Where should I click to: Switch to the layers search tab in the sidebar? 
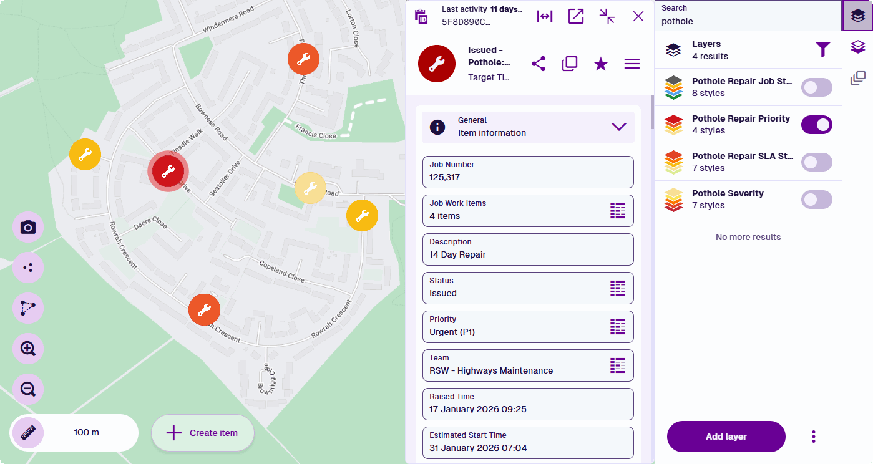[857, 16]
